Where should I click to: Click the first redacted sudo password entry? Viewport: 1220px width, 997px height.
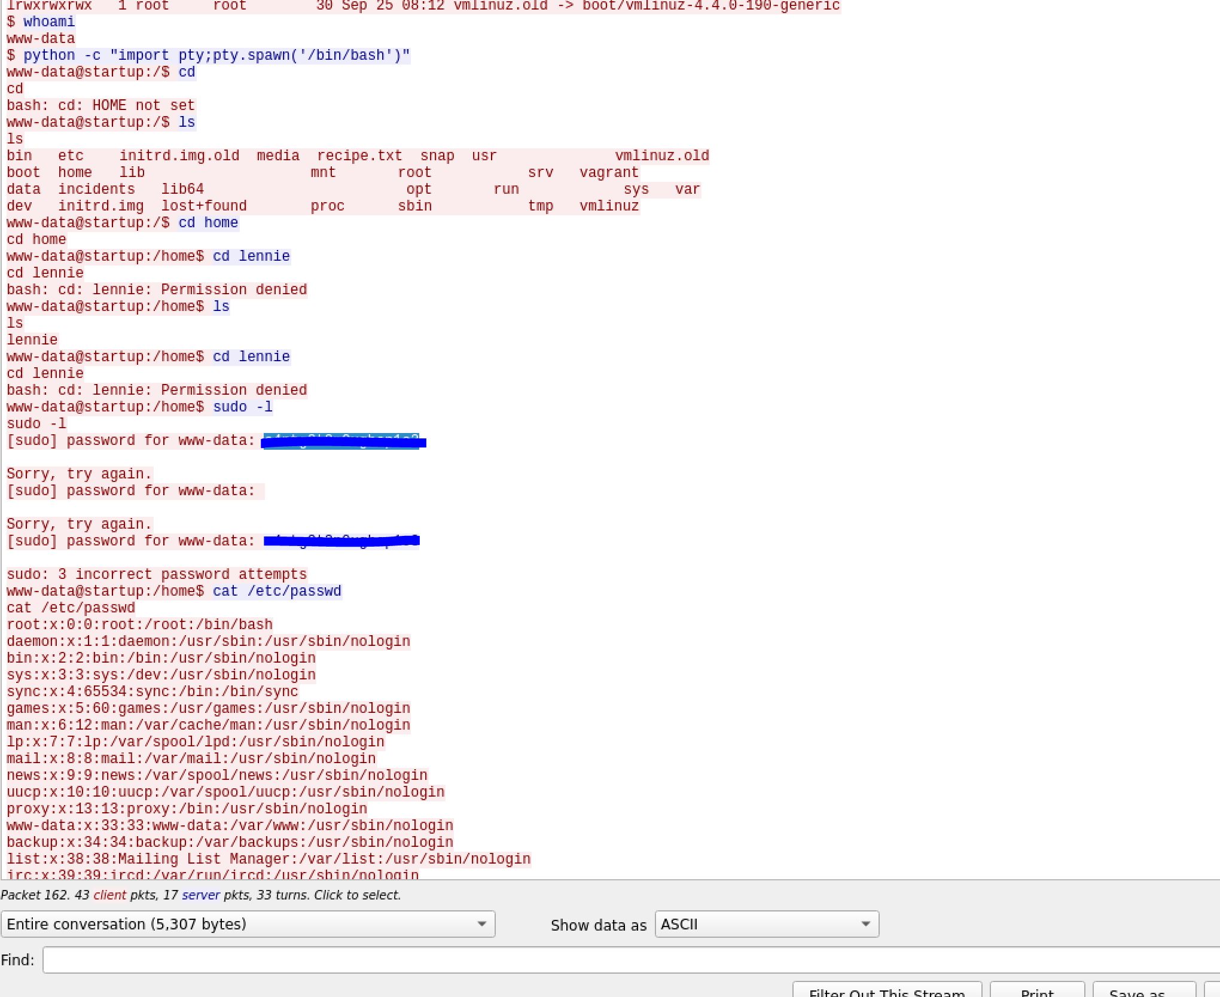click(x=344, y=442)
